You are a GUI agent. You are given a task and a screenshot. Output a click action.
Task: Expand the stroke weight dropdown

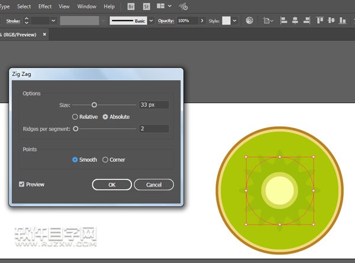click(53, 20)
